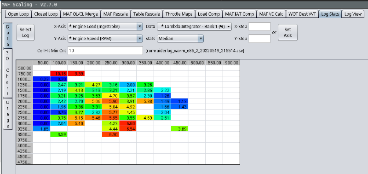This screenshot has height=174, width=368.
Task: Open the Data Lambda Integrator dropdown
Action: click(x=194, y=27)
